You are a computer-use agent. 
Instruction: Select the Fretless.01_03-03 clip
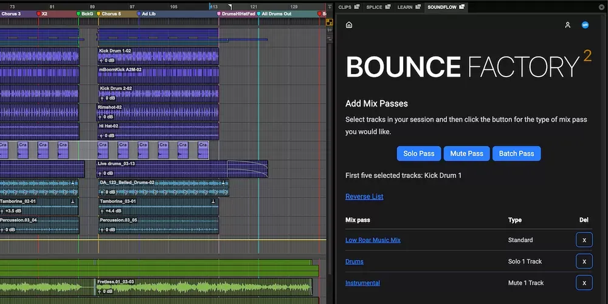[203, 287]
